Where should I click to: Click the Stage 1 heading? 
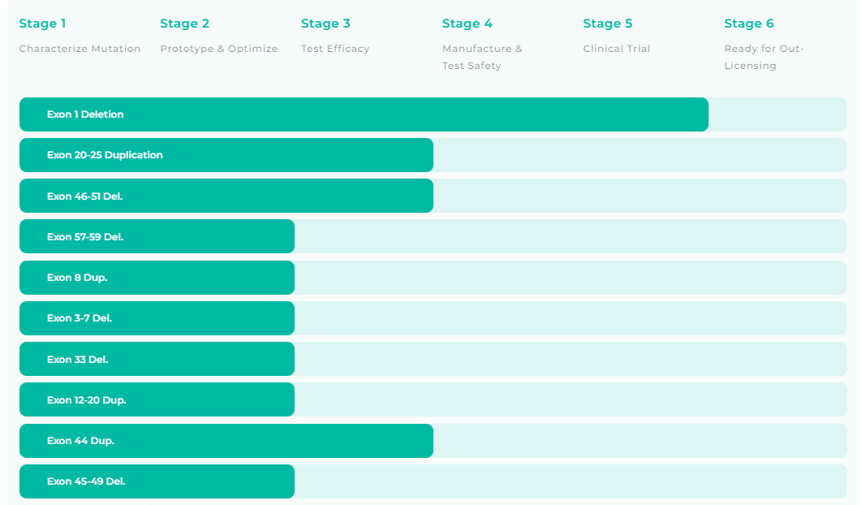[x=42, y=24]
